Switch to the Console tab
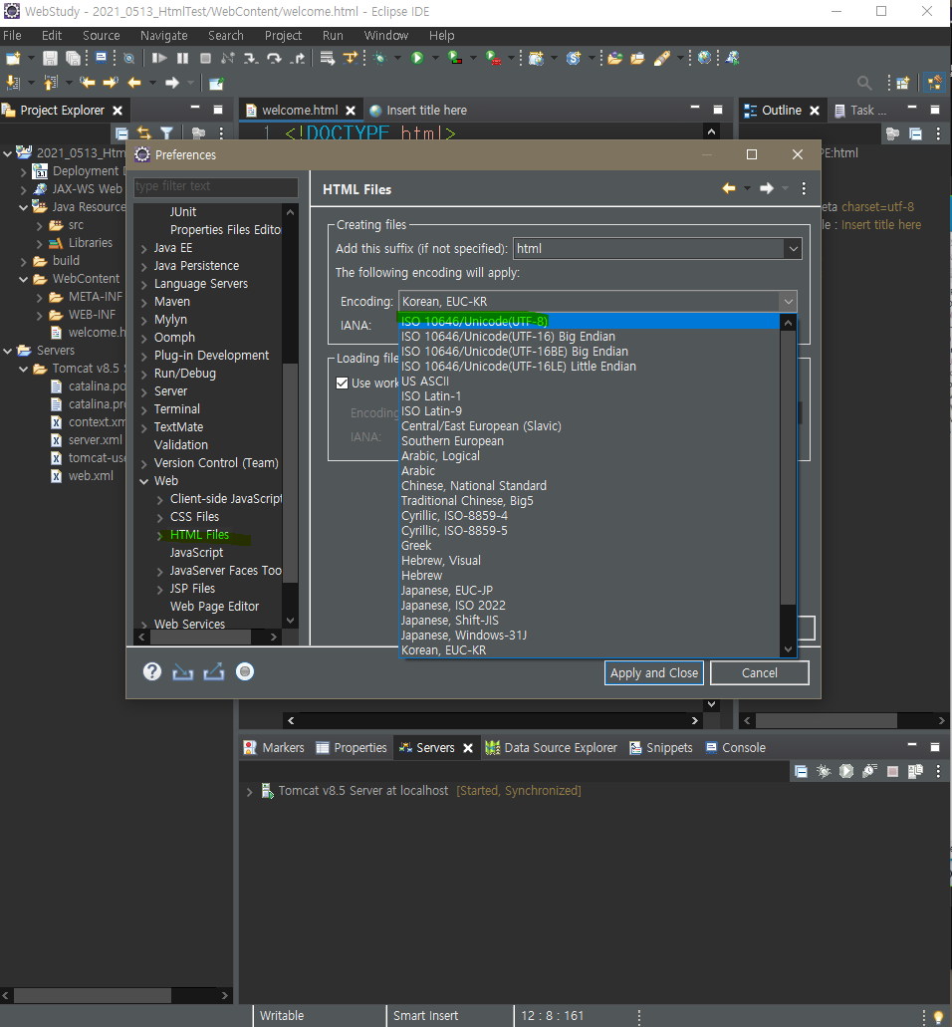Image resolution: width=952 pixels, height=1027 pixels. pyautogui.click(x=735, y=747)
